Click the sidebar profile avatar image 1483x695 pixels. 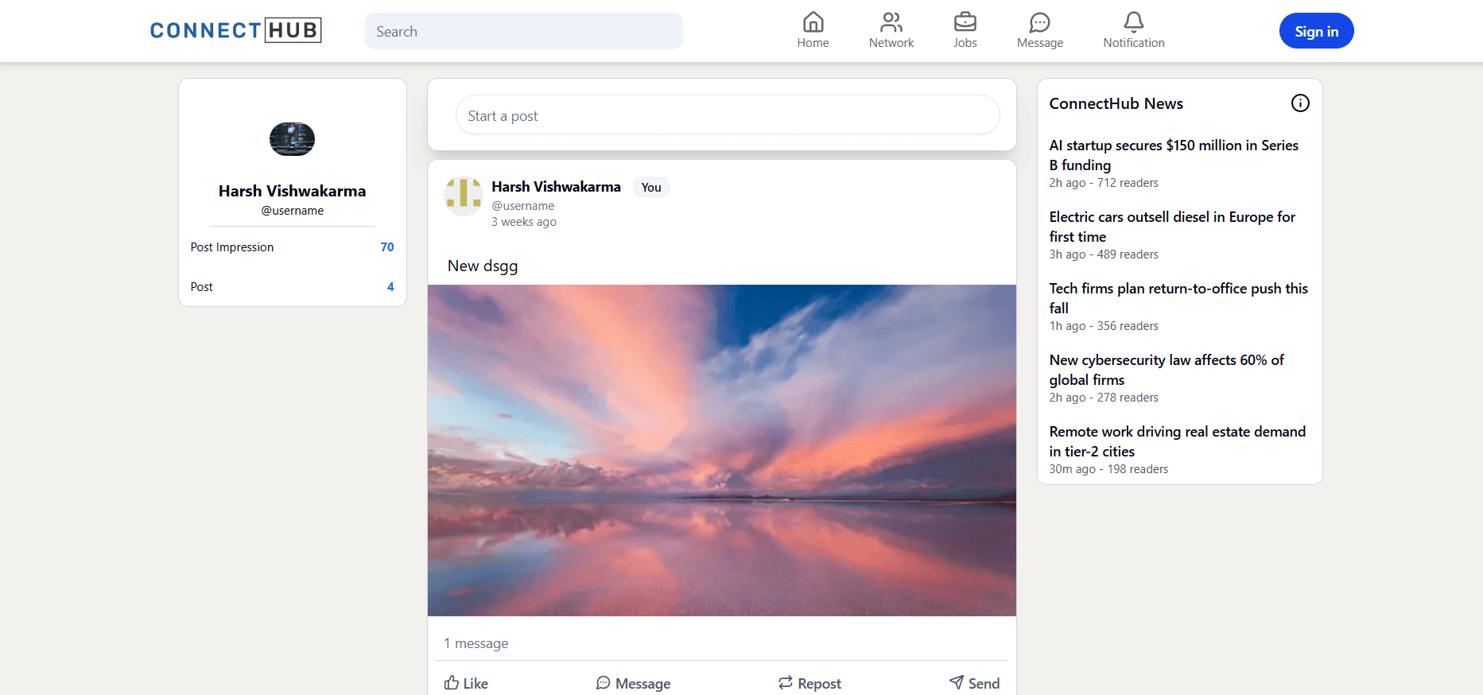click(x=292, y=139)
